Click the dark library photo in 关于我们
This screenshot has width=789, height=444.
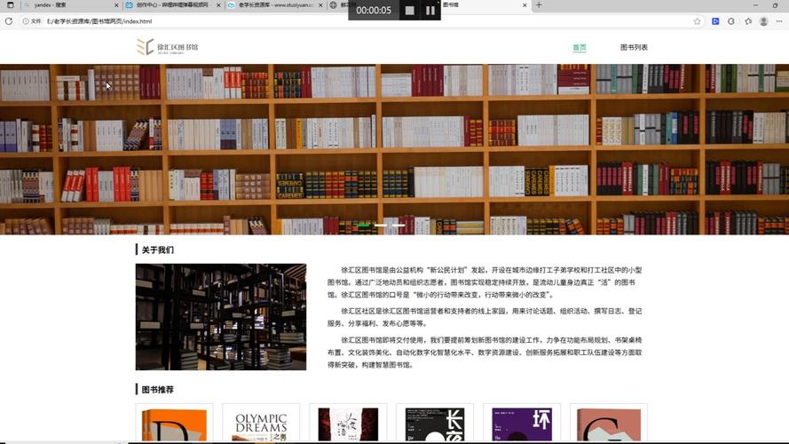tap(221, 317)
